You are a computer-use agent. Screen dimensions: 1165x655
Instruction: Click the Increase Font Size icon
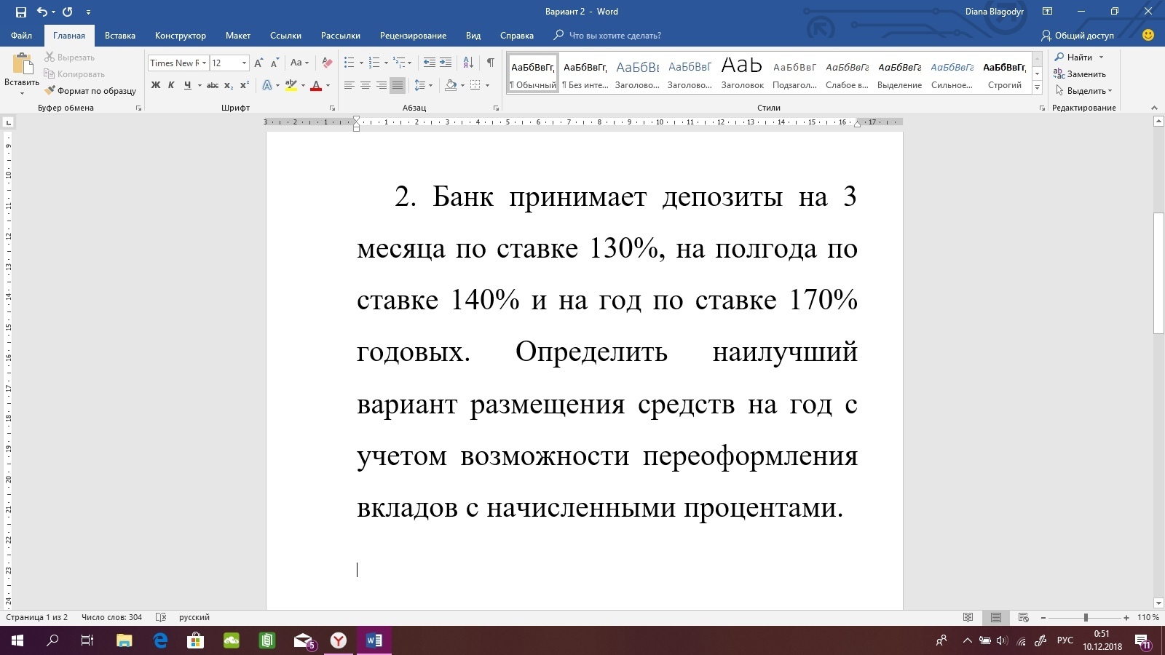coord(258,63)
